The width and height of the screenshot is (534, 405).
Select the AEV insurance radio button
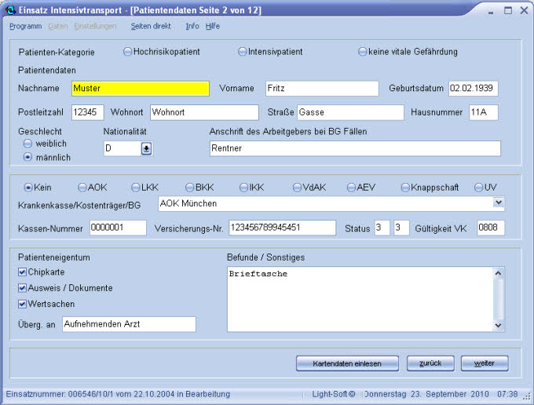[351, 187]
